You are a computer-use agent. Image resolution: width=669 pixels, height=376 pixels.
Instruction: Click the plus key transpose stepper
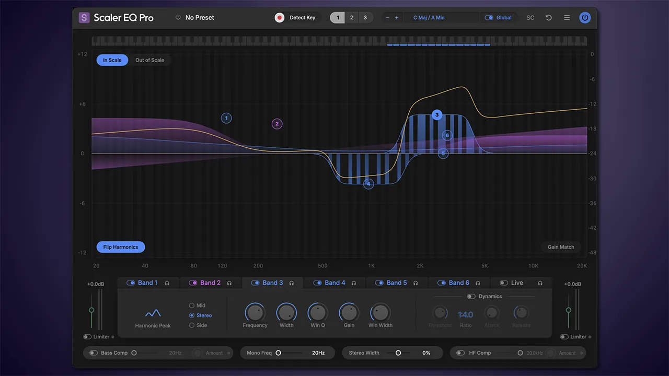coord(397,18)
